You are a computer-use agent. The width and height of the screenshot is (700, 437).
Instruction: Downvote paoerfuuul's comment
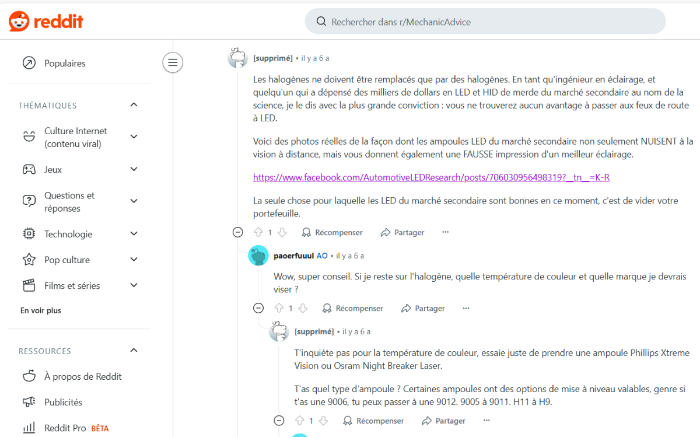pyautogui.click(x=303, y=308)
